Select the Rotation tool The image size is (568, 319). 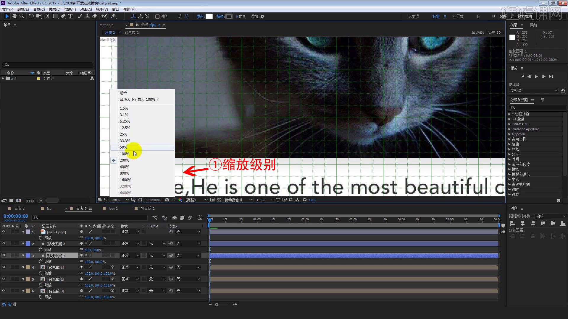click(31, 16)
